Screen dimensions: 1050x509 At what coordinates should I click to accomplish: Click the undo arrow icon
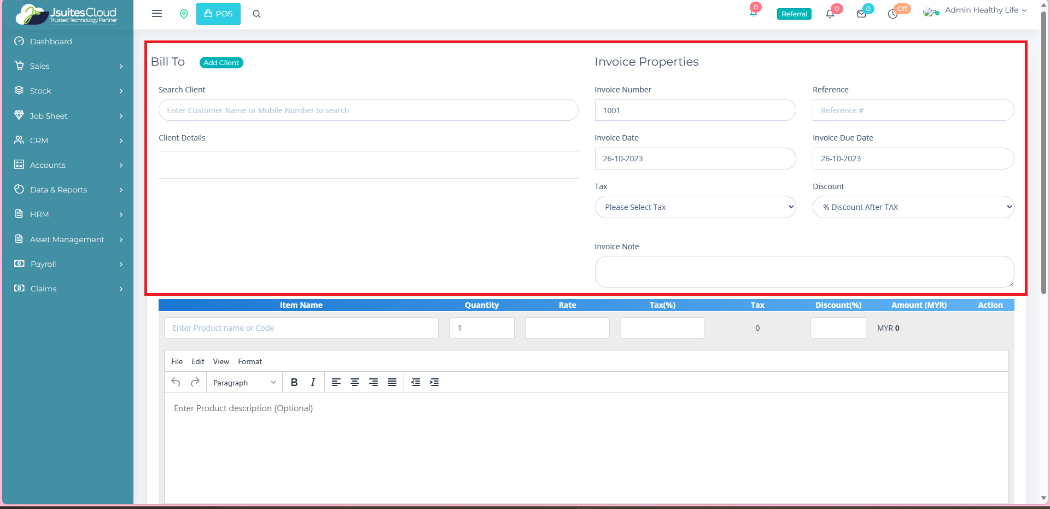(x=176, y=382)
